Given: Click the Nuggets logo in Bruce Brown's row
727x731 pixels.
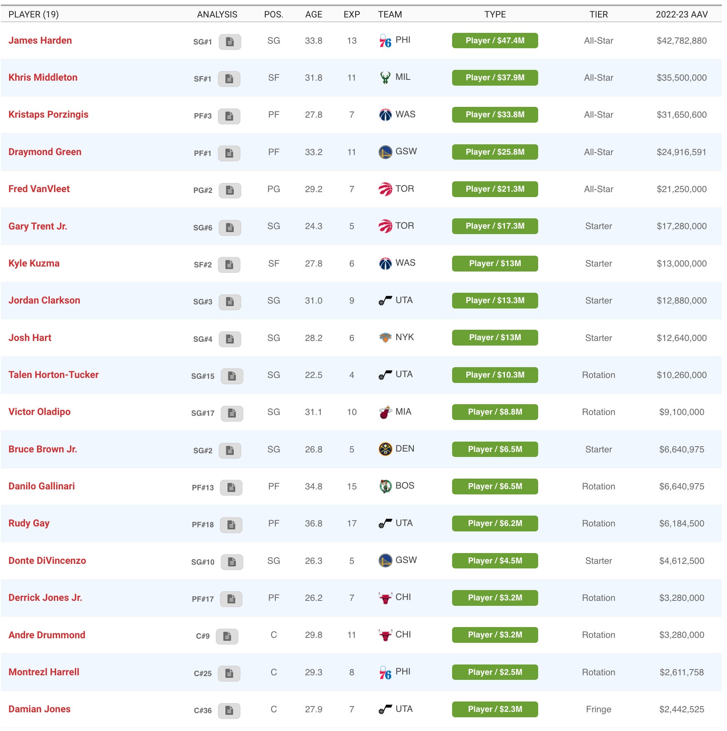Looking at the screenshot, I should pyautogui.click(x=385, y=449).
